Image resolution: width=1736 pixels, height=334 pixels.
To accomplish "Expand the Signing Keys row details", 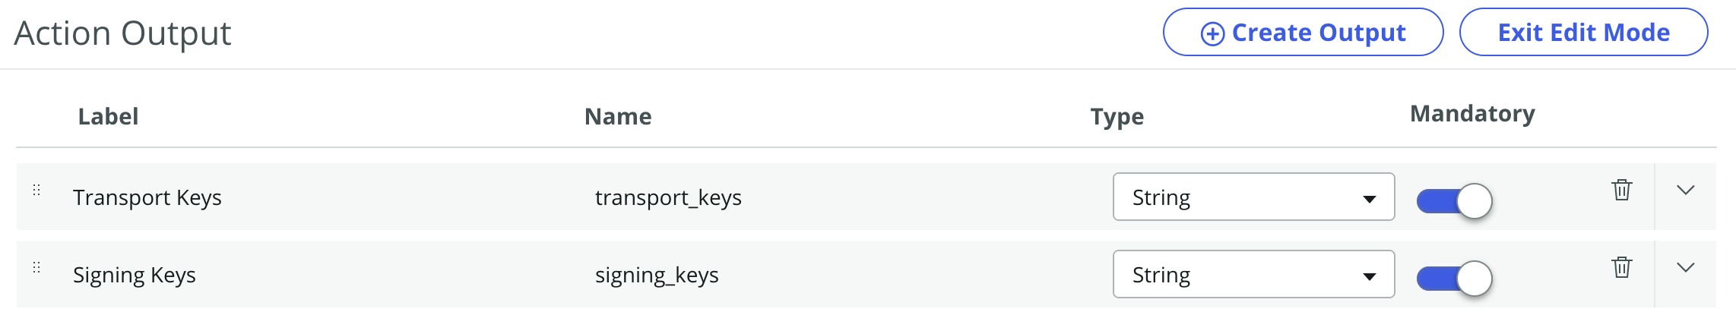I will coord(1685,267).
